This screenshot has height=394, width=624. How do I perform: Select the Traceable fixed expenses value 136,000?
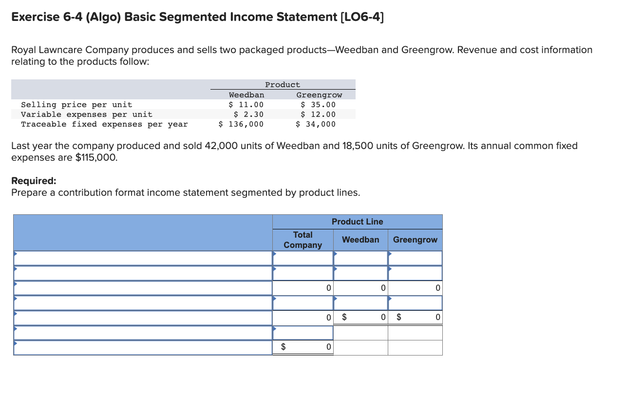click(242, 124)
